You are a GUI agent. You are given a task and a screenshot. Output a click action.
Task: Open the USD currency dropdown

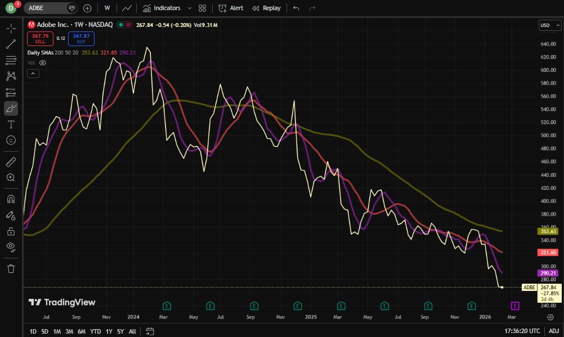pos(550,25)
